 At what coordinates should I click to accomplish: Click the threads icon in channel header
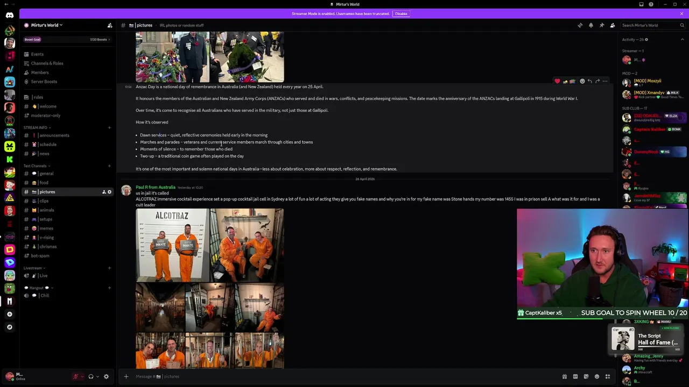[580, 25]
